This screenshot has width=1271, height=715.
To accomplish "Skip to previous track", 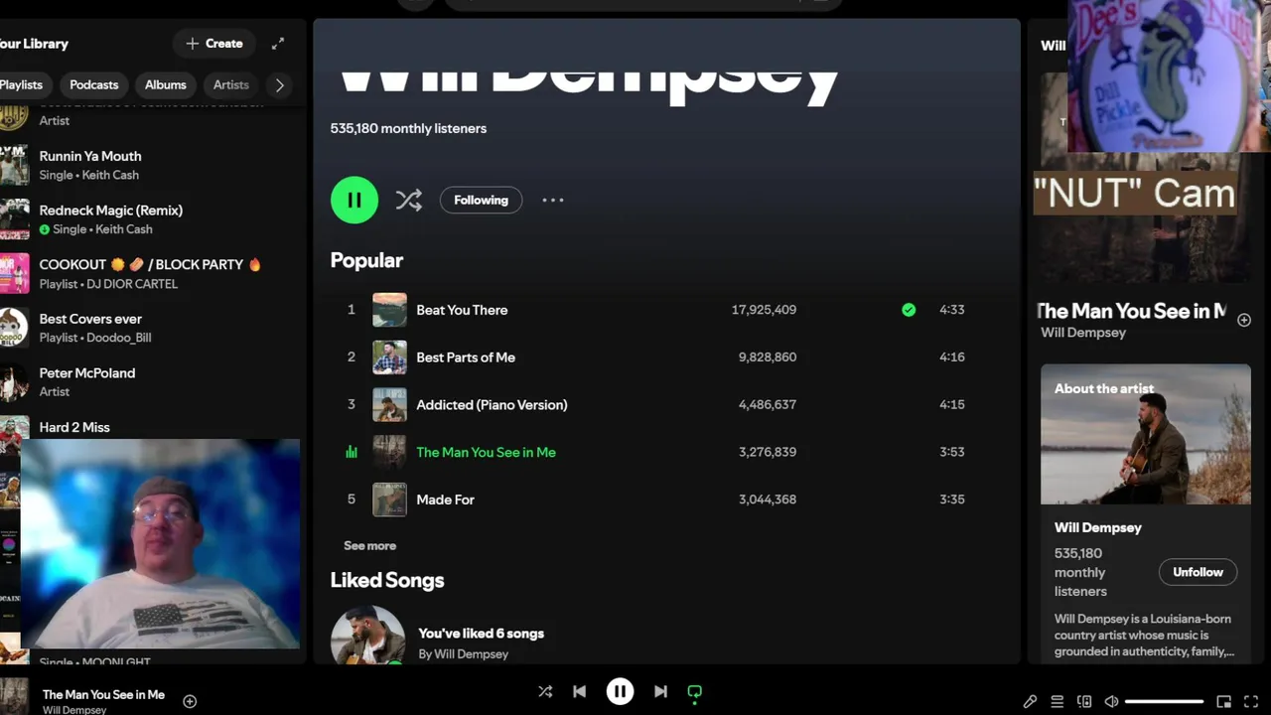I will tap(580, 691).
